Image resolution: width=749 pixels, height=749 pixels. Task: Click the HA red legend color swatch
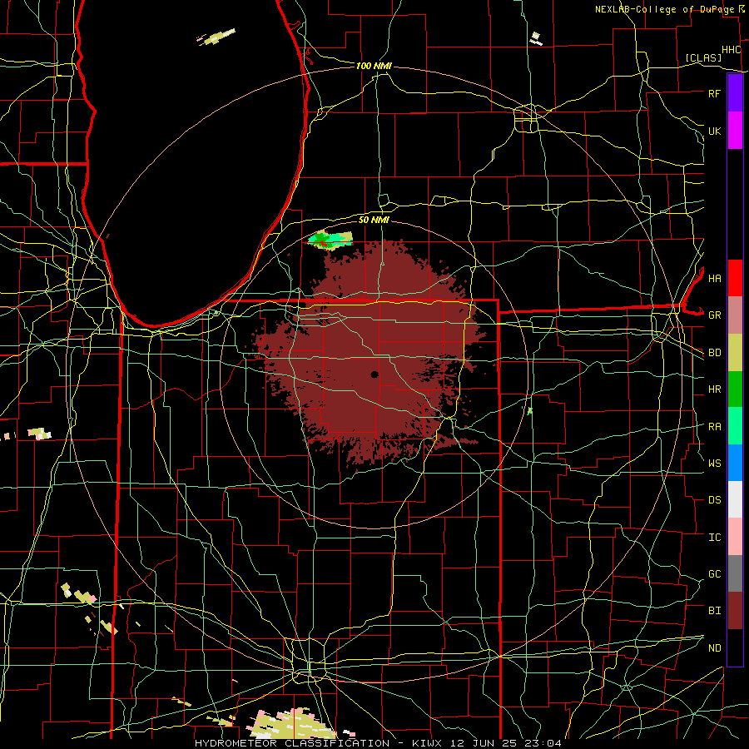[735, 278]
